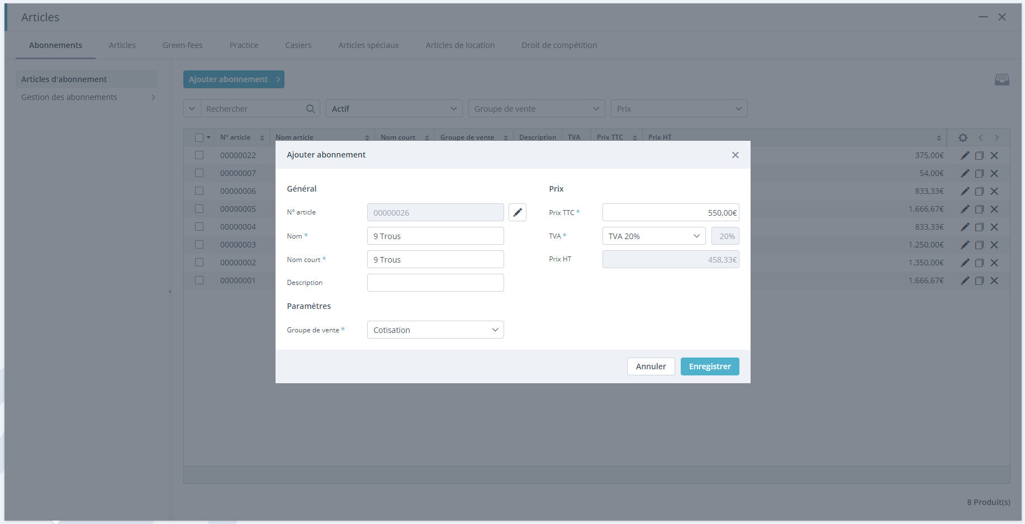Open the Cotisation sales group dropdown

click(435, 330)
